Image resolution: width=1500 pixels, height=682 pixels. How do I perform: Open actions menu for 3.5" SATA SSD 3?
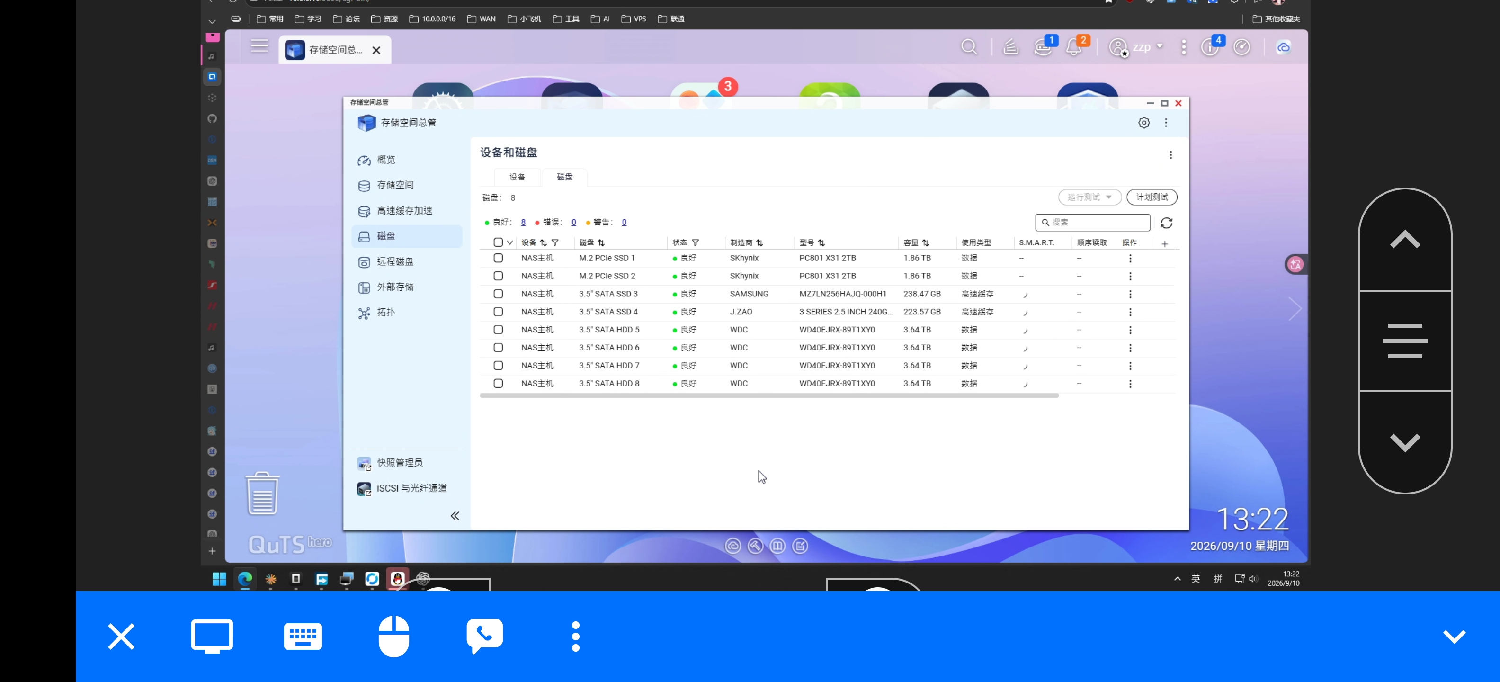pyautogui.click(x=1130, y=294)
